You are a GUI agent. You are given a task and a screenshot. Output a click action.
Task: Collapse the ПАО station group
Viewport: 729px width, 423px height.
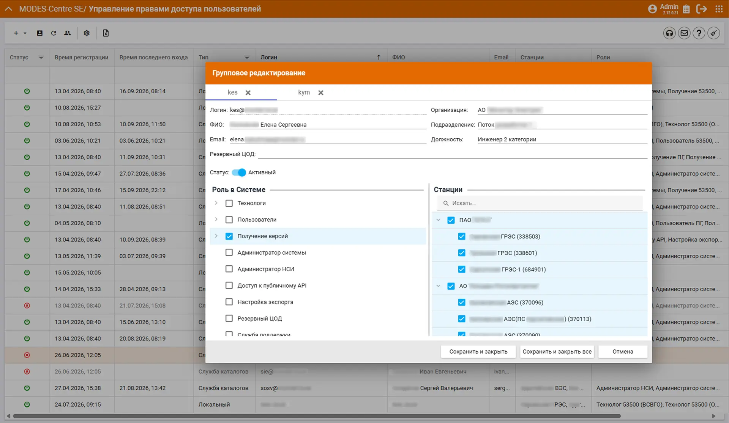click(438, 220)
